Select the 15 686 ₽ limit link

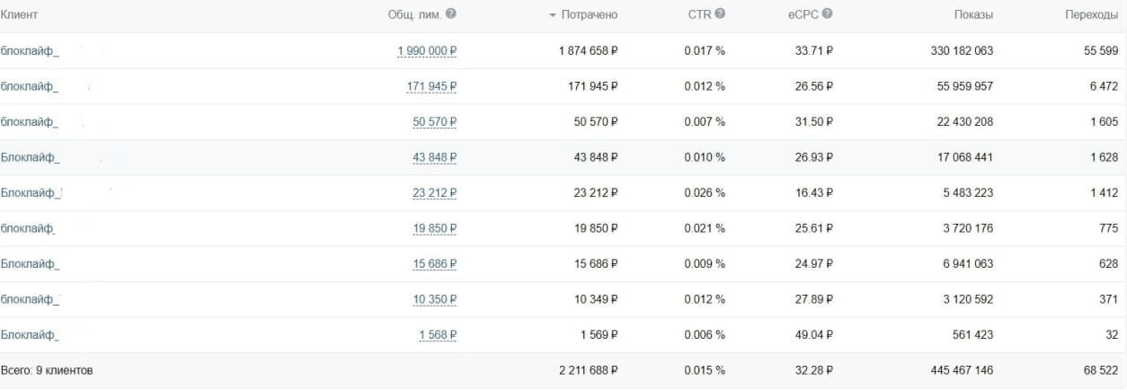(x=435, y=264)
